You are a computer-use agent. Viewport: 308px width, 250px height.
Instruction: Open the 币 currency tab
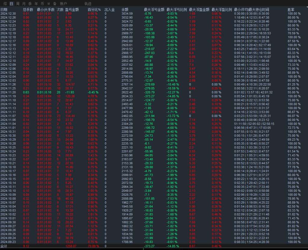point(42,4)
